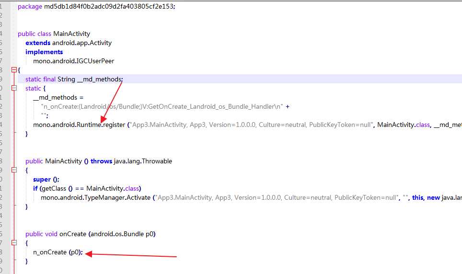Click the 'package' keyword on the first line

coord(30,7)
